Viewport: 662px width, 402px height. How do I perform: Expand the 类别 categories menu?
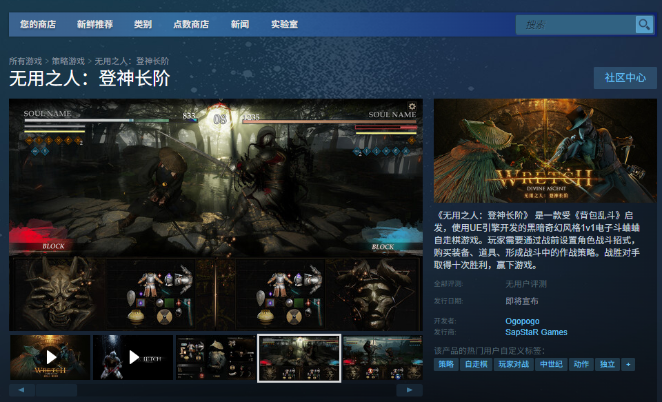click(143, 25)
